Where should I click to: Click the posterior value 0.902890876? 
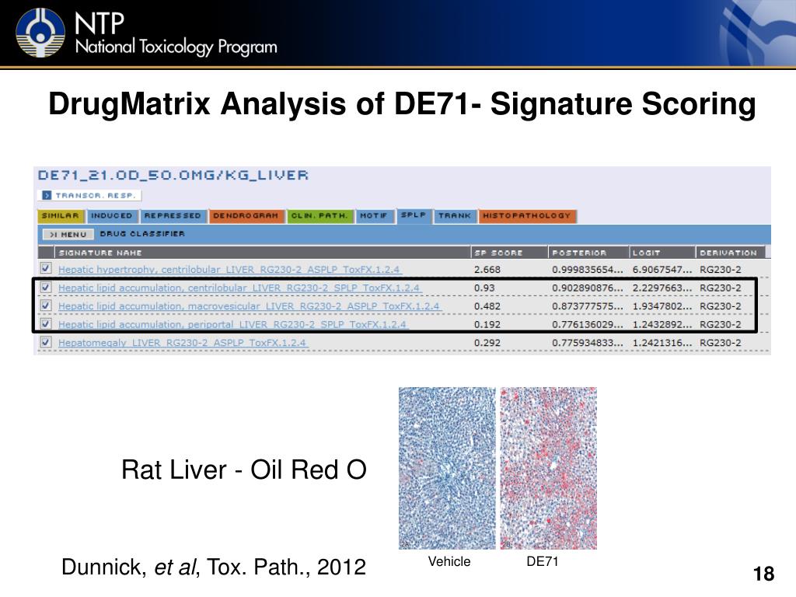coord(588,288)
